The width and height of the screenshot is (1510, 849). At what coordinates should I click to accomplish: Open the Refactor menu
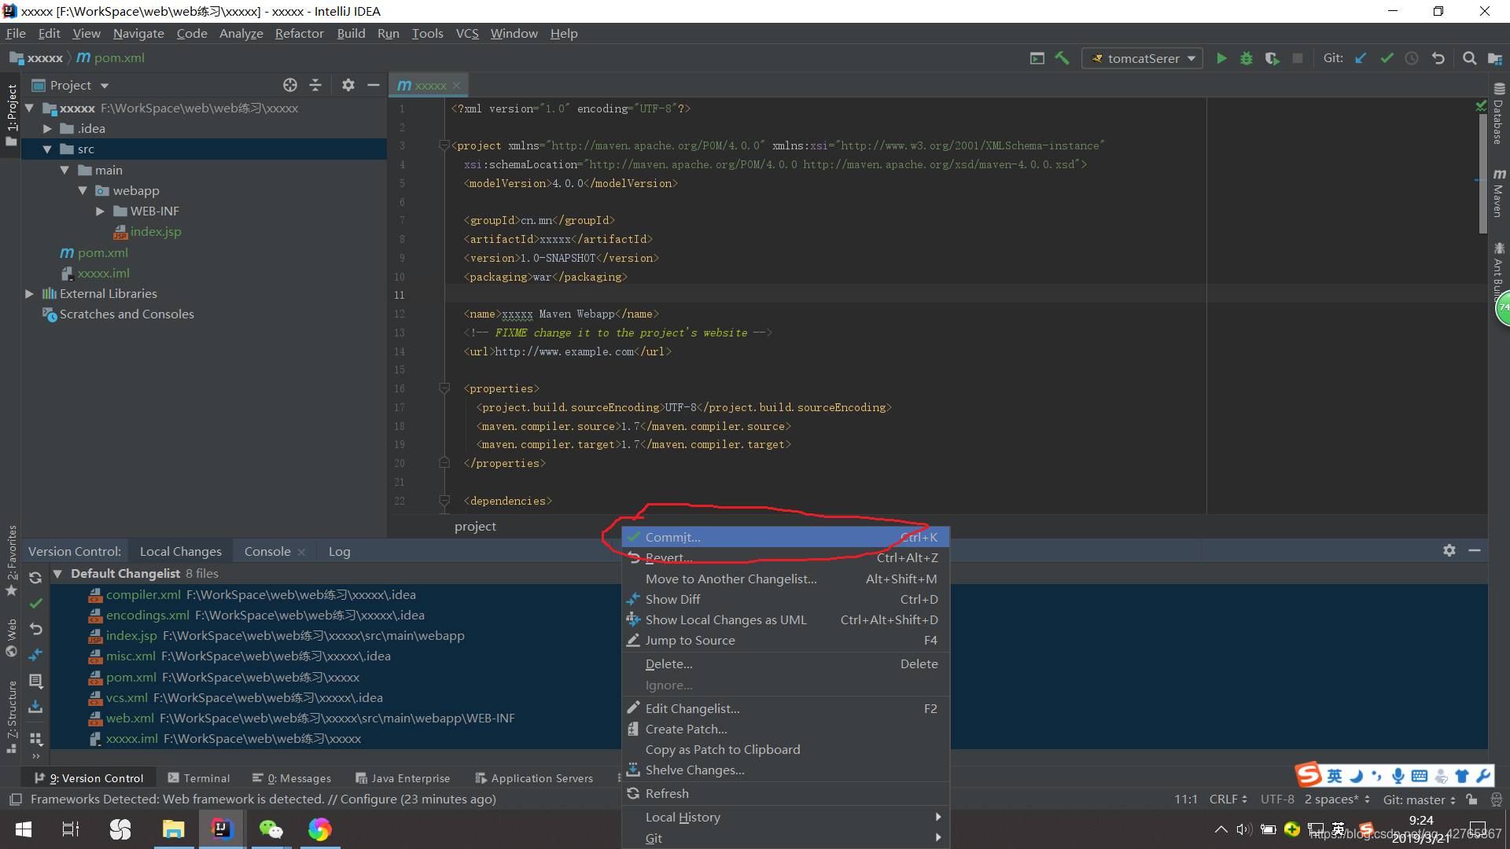pos(299,33)
